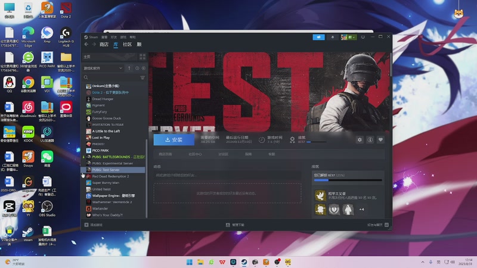Open the 好友 menu in menu bar
Viewport: 477px width, 268px height.
tap(114, 37)
